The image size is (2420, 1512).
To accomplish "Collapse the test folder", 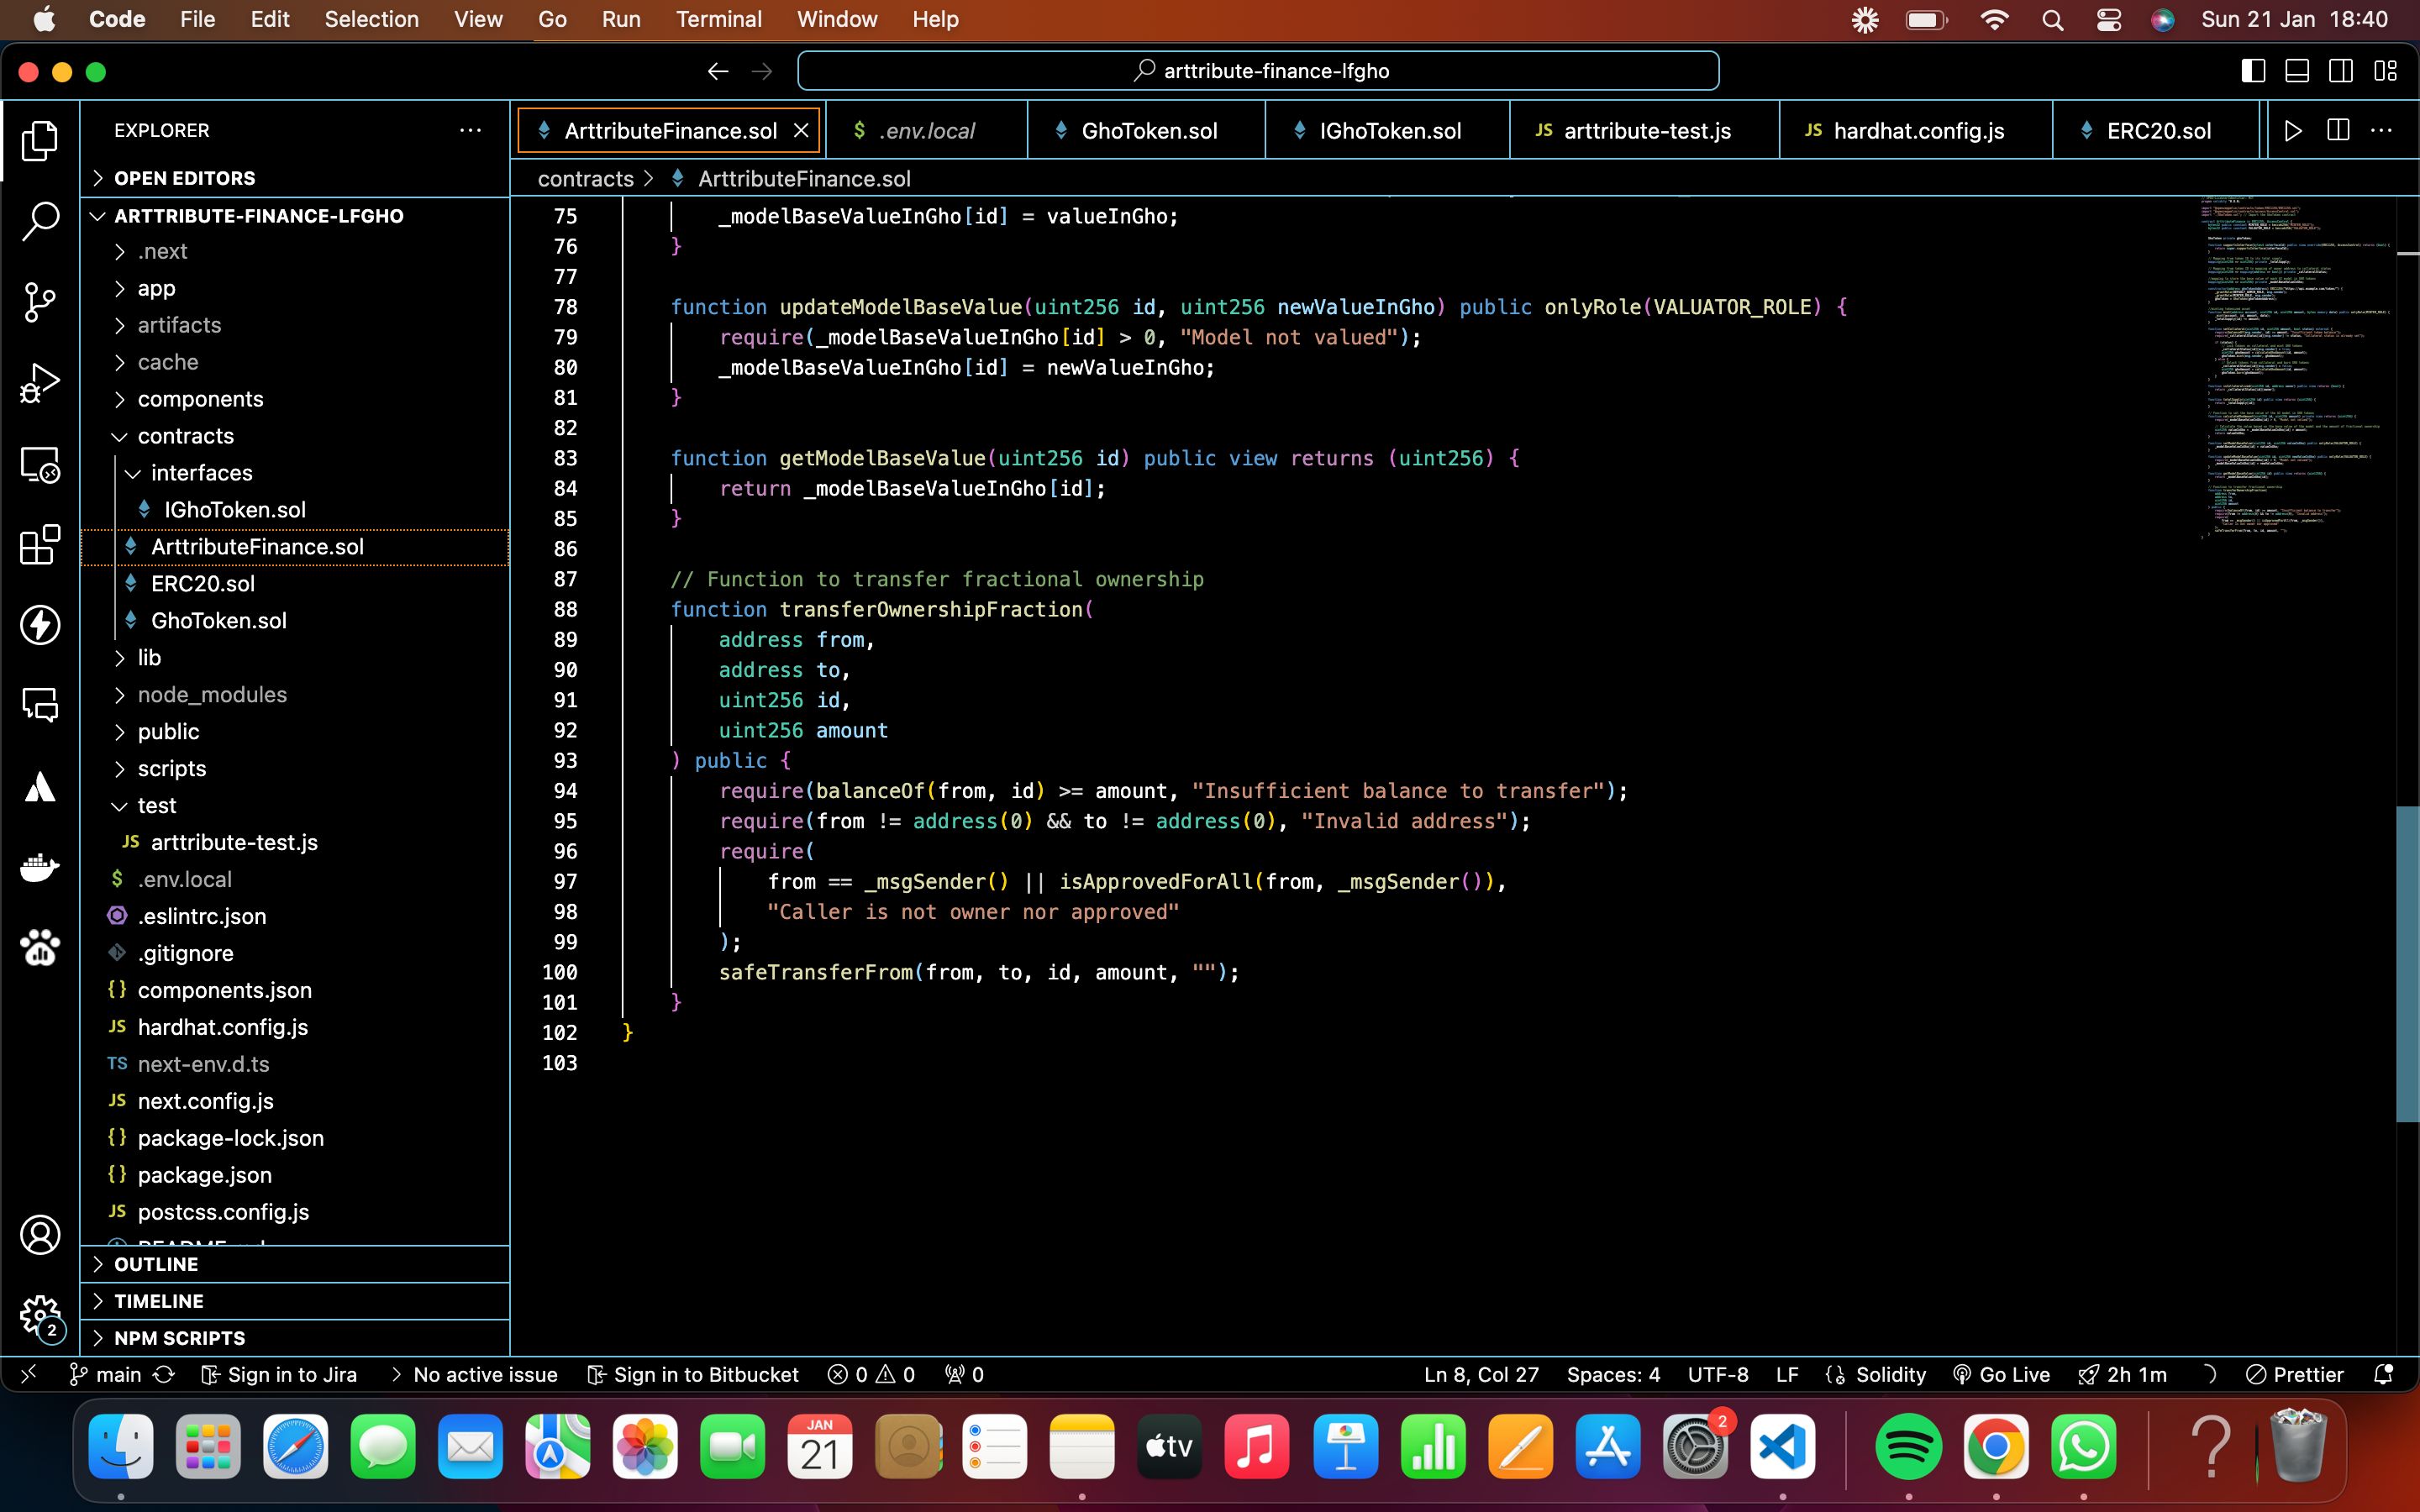I will point(295,806).
